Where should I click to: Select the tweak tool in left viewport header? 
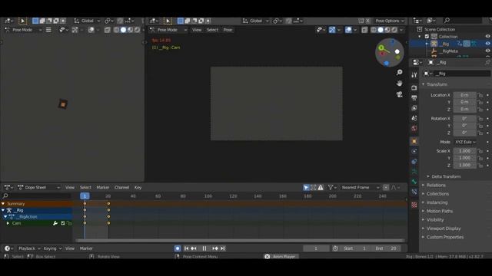coord(22,21)
